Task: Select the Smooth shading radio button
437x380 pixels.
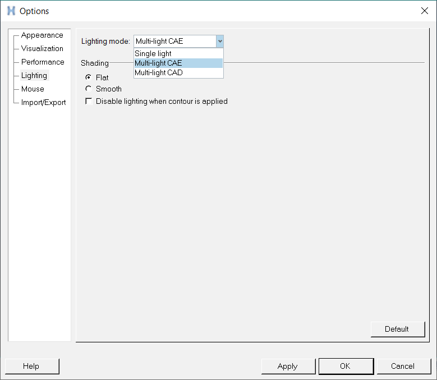Action: pos(88,89)
